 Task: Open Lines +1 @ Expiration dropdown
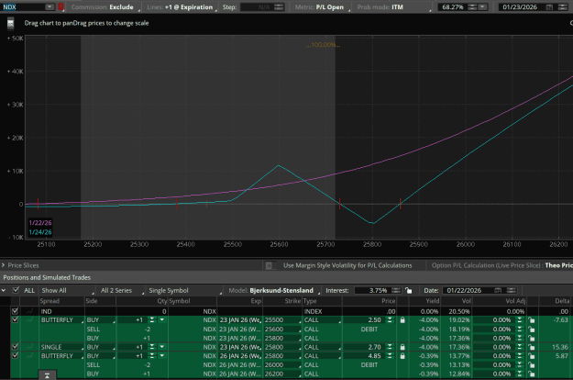point(182,7)
